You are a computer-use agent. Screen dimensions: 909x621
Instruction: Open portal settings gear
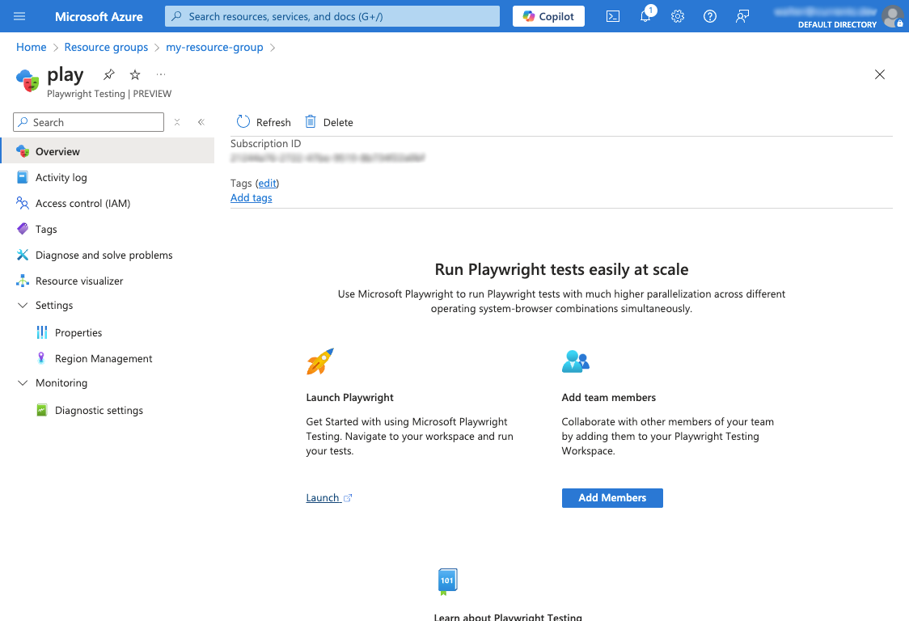coord(678,16)
